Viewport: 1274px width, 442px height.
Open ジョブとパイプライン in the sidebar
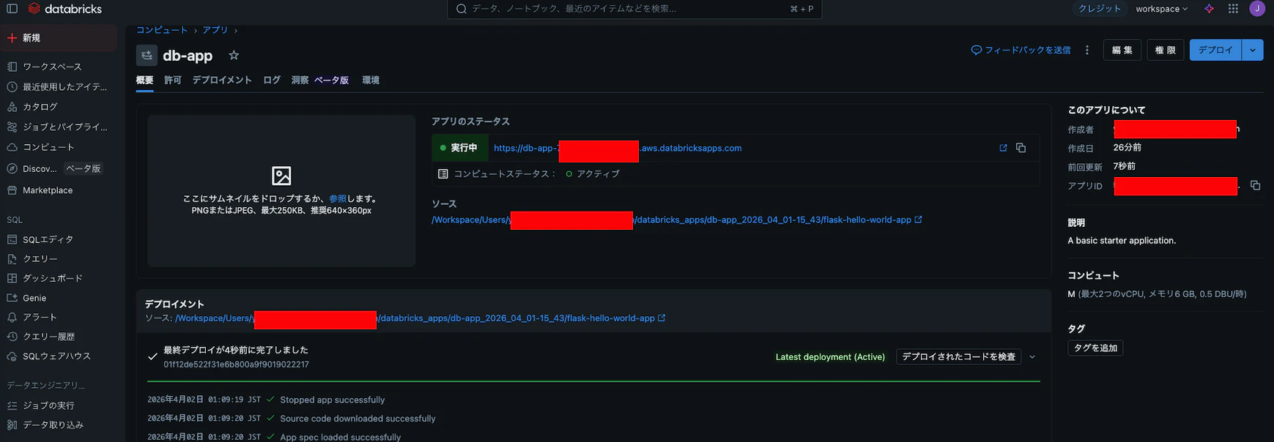coord(59,127)
